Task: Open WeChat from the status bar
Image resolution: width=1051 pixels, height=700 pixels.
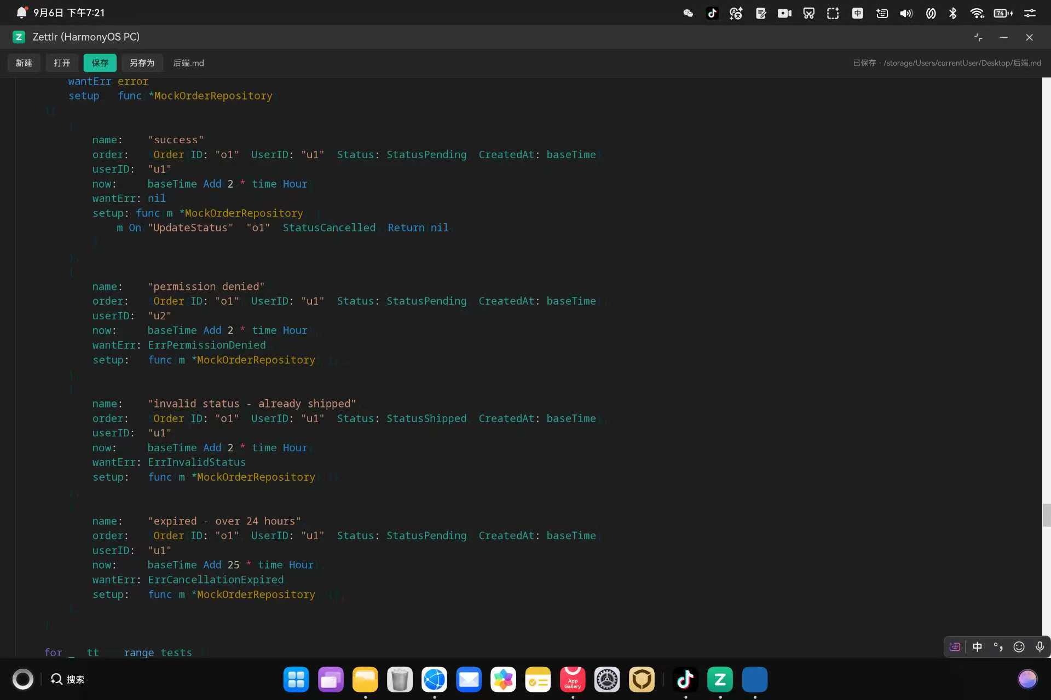Action: (688, 13)
